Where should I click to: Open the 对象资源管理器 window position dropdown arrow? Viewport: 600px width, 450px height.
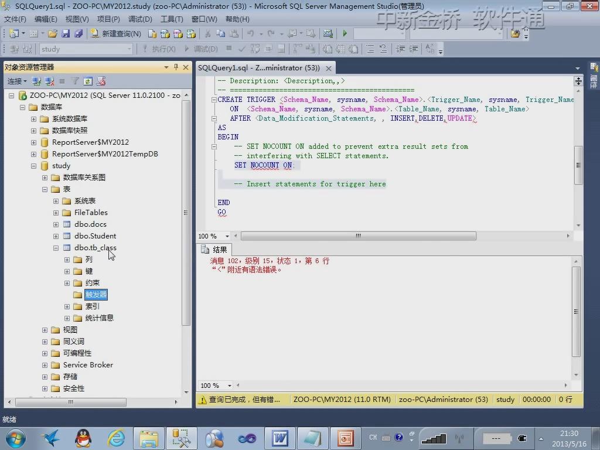[166, 67]
